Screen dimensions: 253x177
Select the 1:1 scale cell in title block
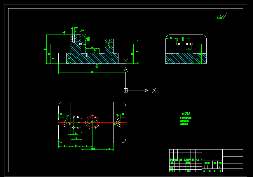pos(220,167)
